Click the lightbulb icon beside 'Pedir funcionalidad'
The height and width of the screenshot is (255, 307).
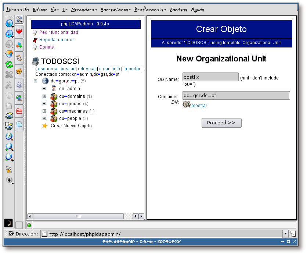coord(35,32)
